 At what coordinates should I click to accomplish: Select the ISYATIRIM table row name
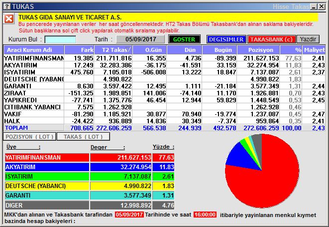pyautogui.click(x=19, y=72)
